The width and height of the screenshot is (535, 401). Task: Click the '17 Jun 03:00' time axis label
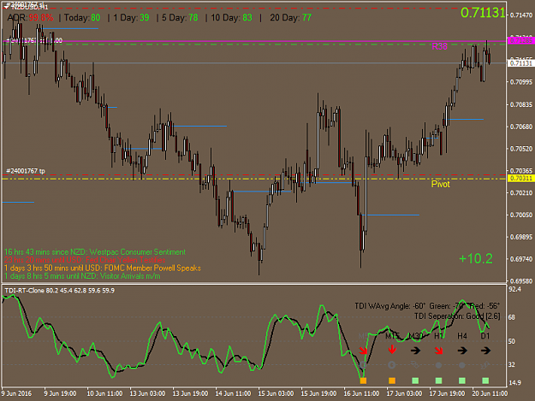point(404,393)
